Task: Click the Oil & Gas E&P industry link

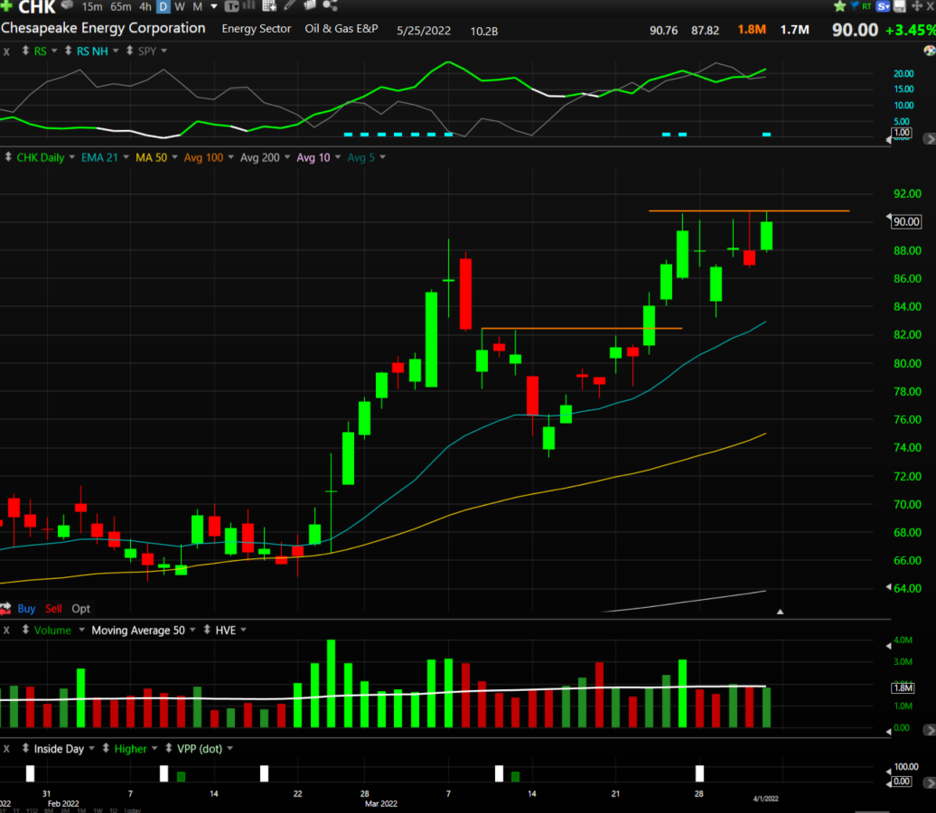Action: [342, 29]
